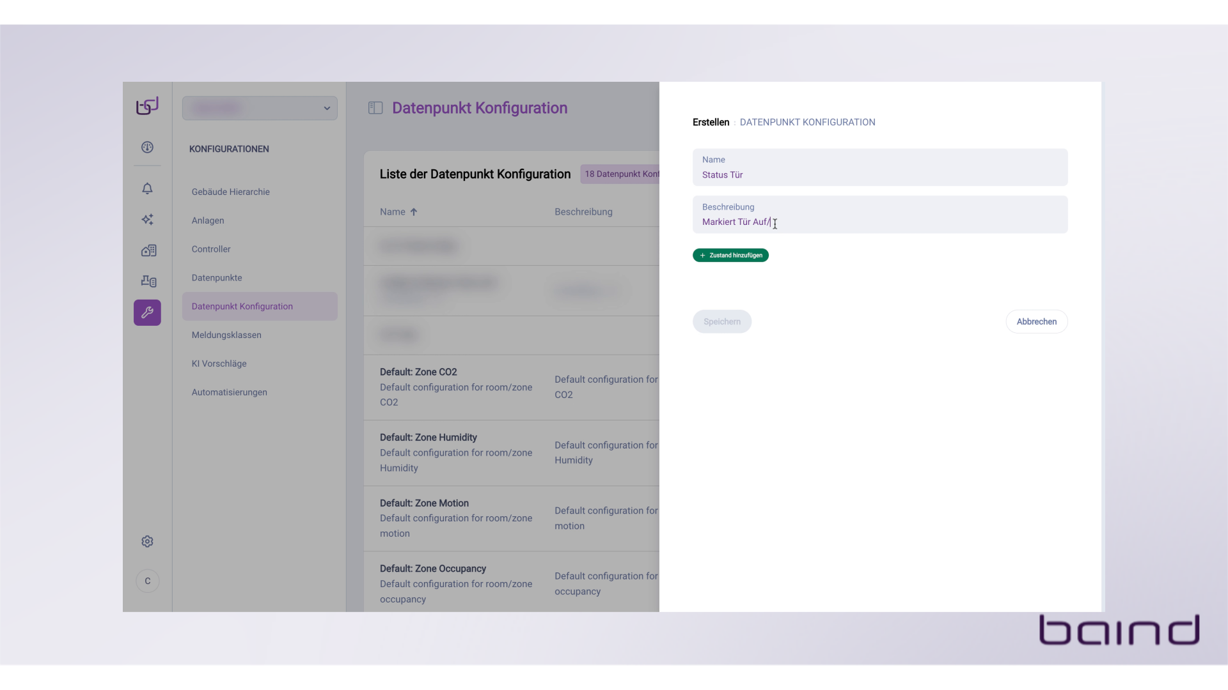Click Zustand hinzufügen button

coord(730,256)
